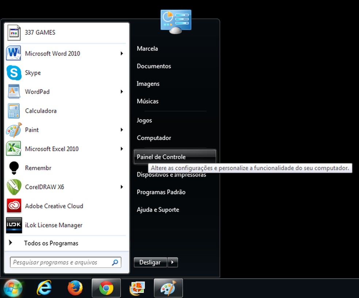Click the Control Panel picture at menu top
Screen dimensions: 359x298
click(176, 22)
